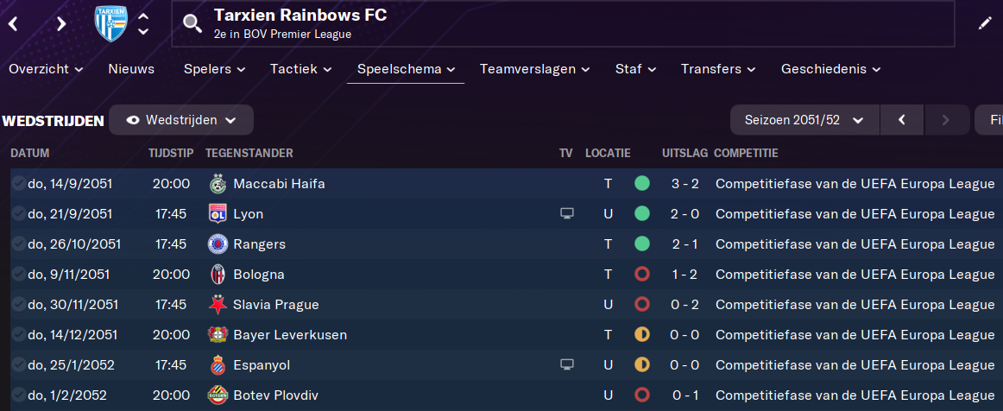Expand the Spelers menu
The height and width of the screenshot is (411, 1003).
coord(214,69)
